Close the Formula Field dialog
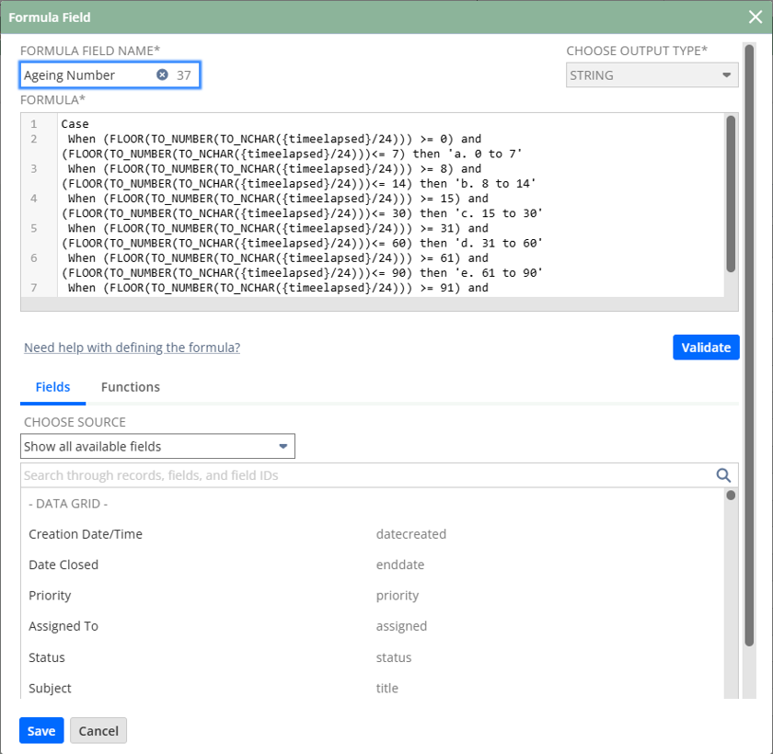The height and width of the screenshot is (754, 773). point(756,17)
